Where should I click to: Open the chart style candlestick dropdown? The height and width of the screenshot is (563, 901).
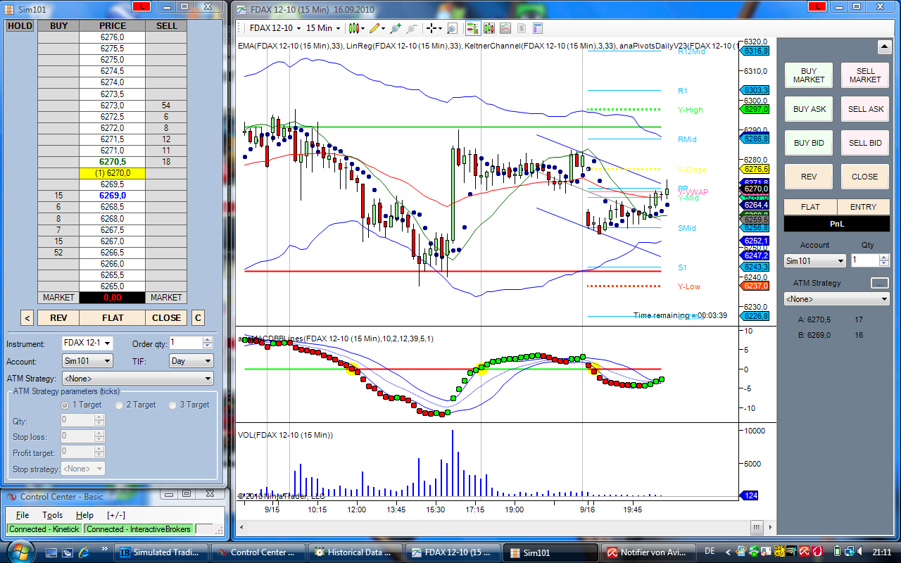[x=356, y=28]
